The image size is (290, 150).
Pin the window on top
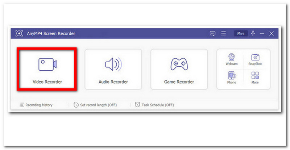coord(253,33)
